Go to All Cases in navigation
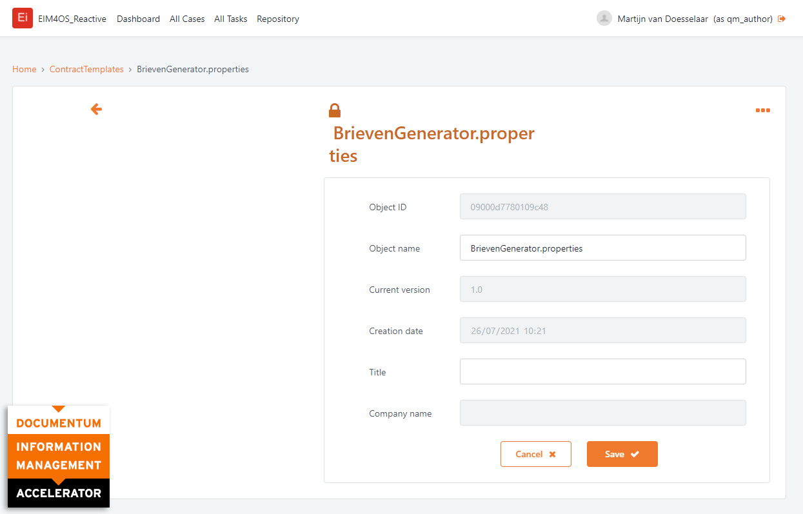Viewport: 803px width, 514px height. click(187, 19)
